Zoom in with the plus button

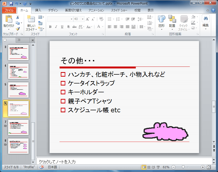click(x=203, y=167)
